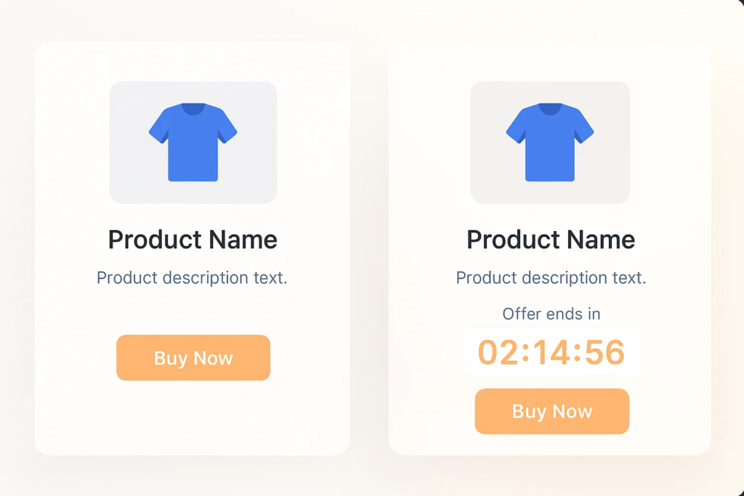744x496 pixels.
Task: Select the left card's product description text
Action: coord(192,277)
